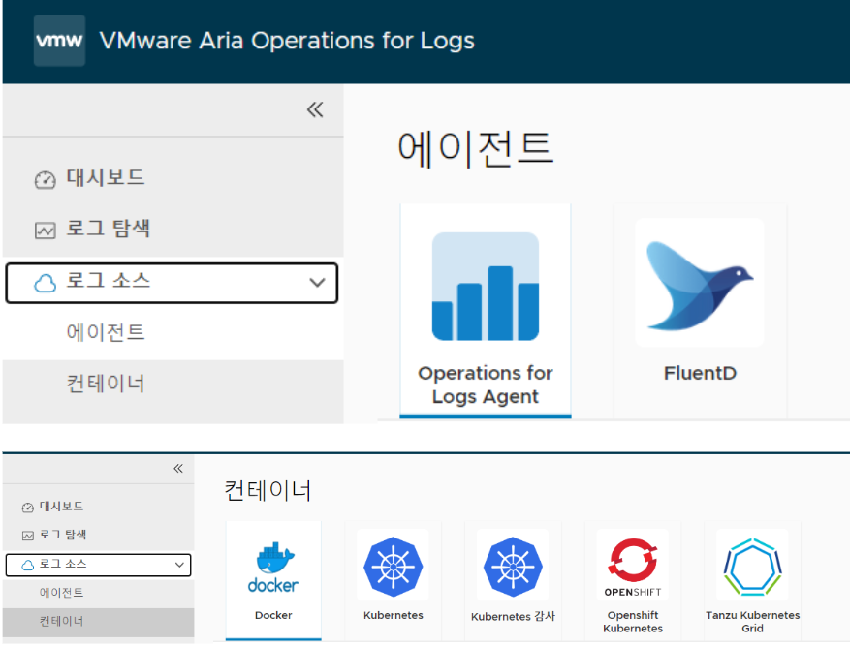Screen dimensions: 850x646
Task: Click the dashboard gauge icon in upper sidebar
Action: coord(45,180)
